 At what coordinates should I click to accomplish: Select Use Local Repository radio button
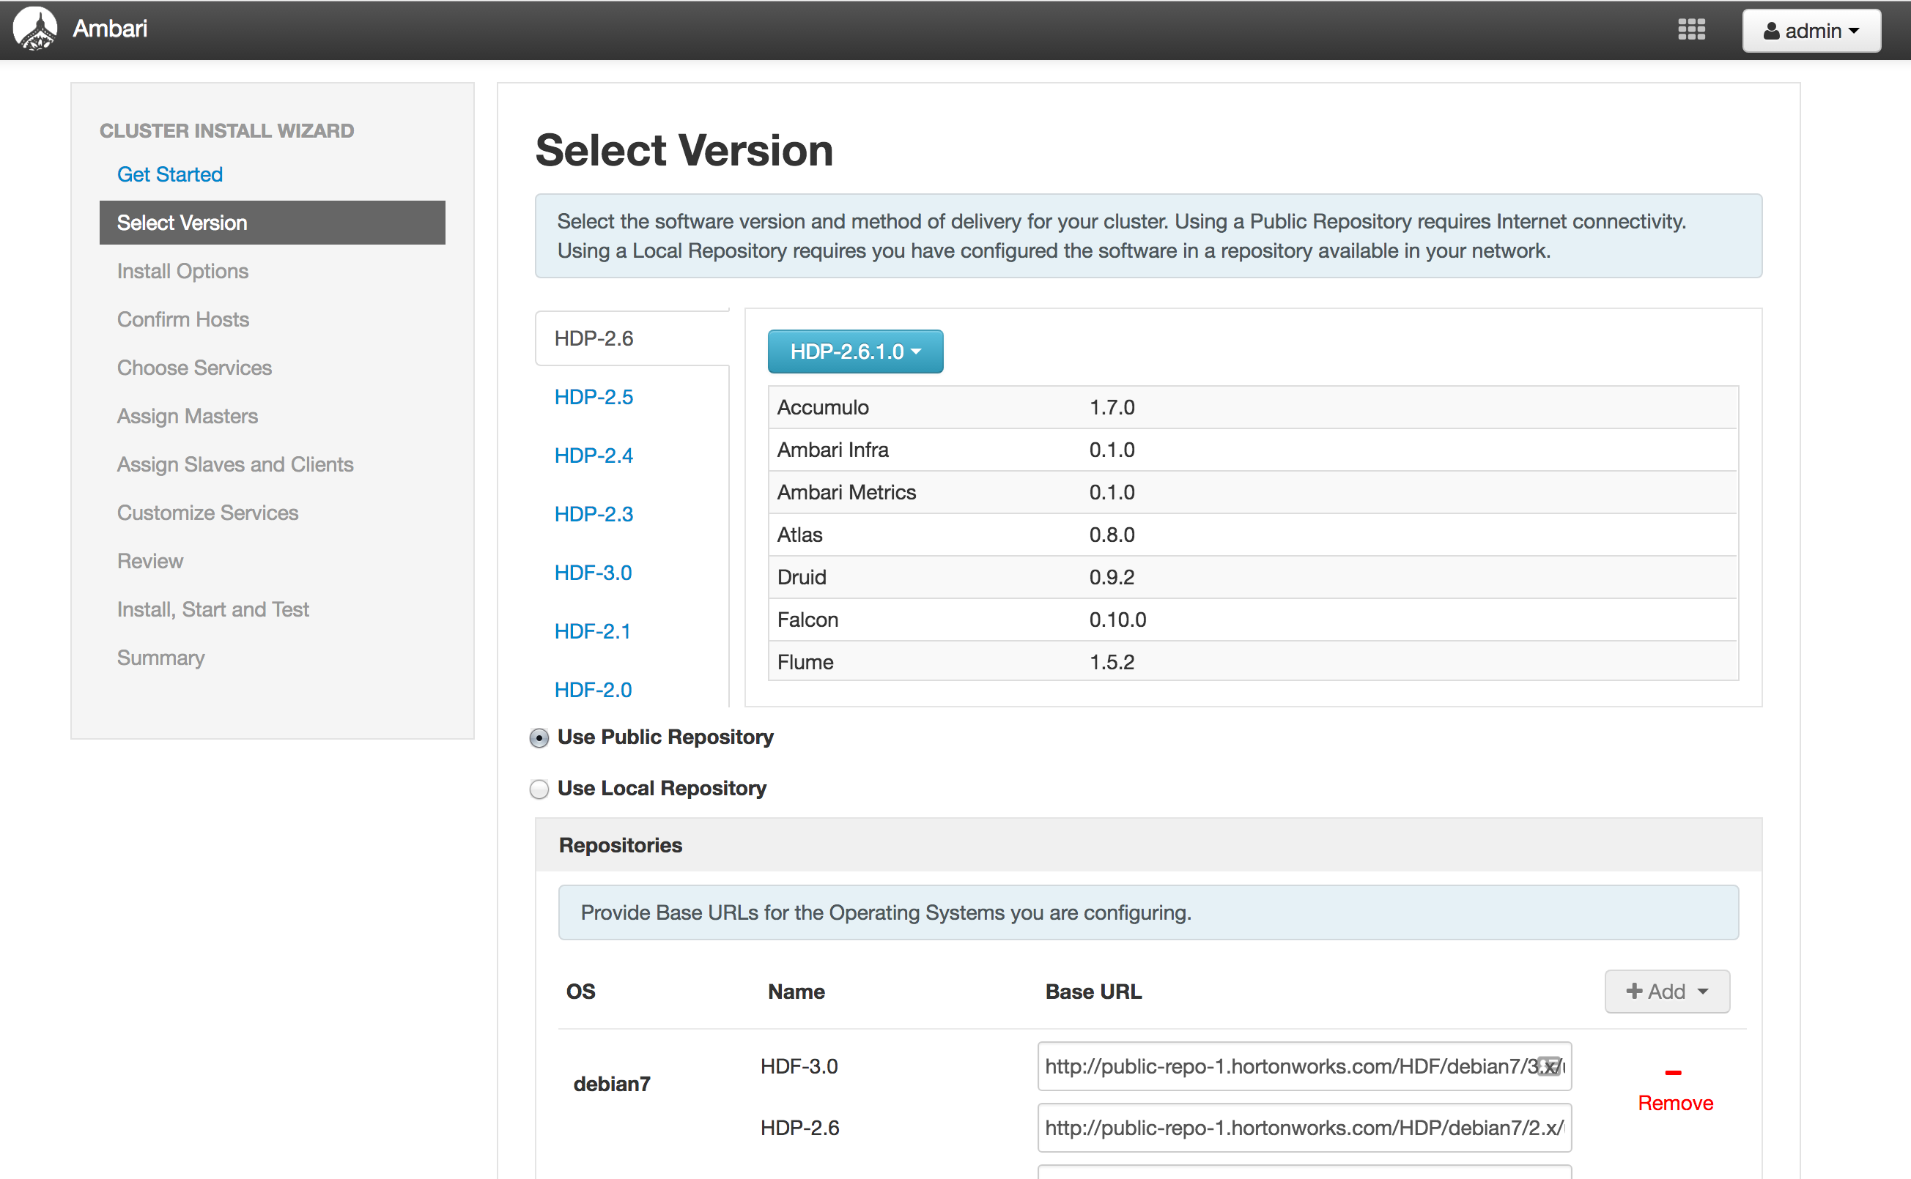tap(539, 789)
